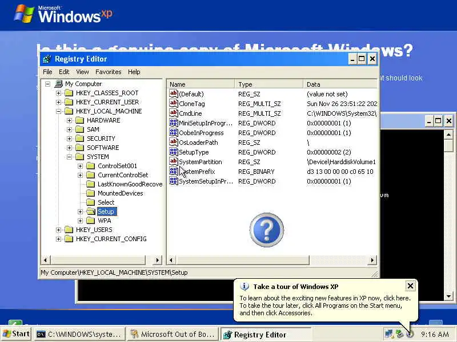This screenshot has height=342, width=457.
Task: Open the View menu
Action: [82, 72]
